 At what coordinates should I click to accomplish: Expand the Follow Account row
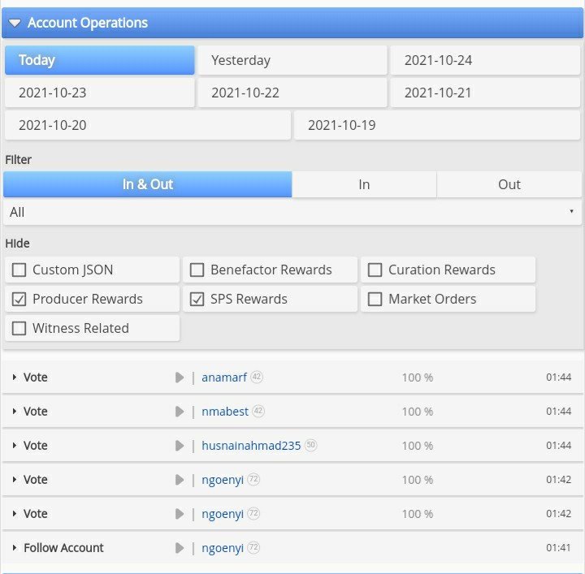14,547
